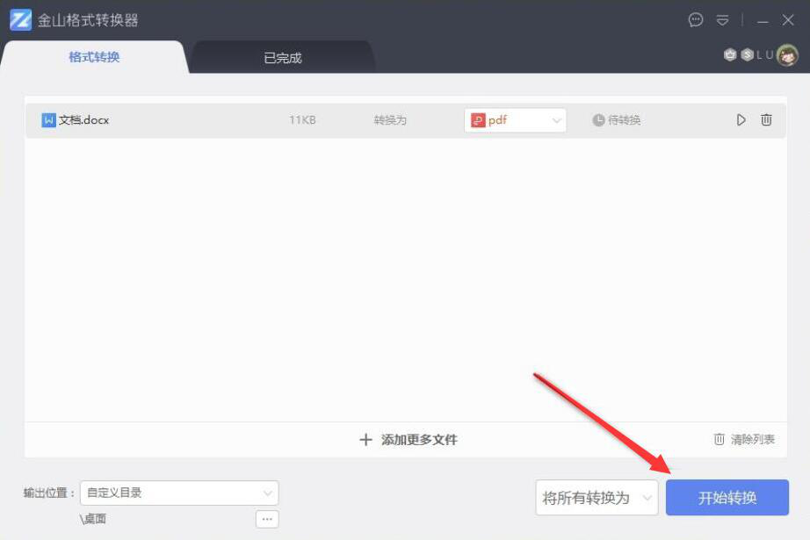Screen dimensions: 810x540
Task: Minimize the converter window
Action: tap(763, 21)
